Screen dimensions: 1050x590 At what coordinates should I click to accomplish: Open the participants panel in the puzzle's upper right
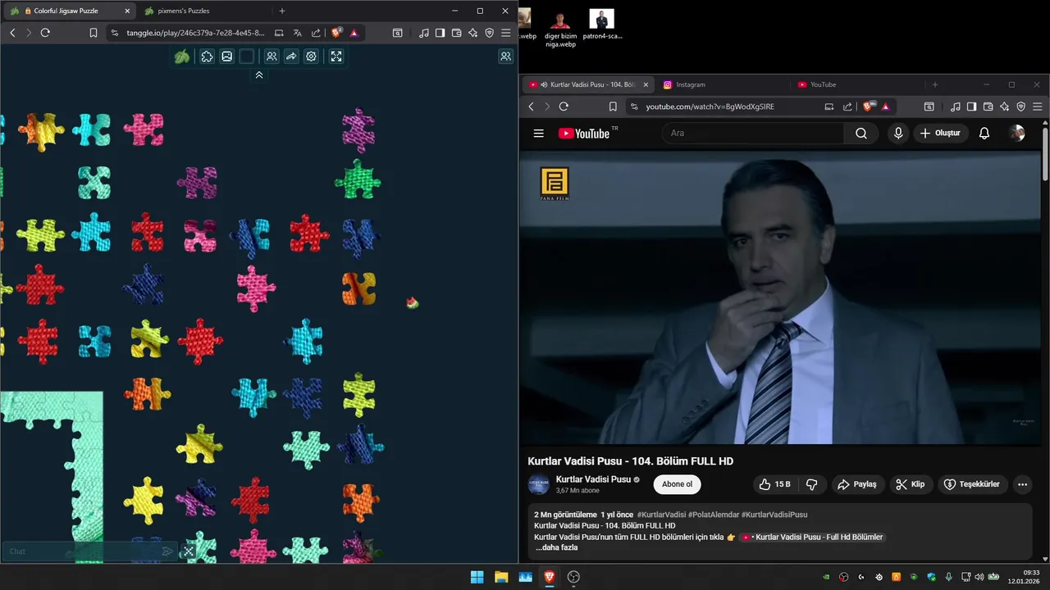[505, 57]
